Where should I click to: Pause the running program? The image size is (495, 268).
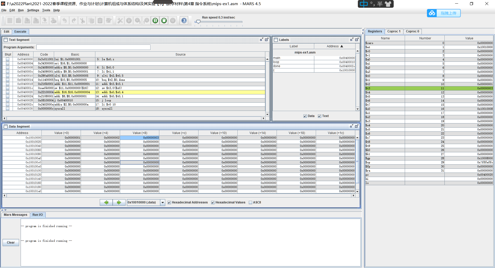click(x=155, y=21)
